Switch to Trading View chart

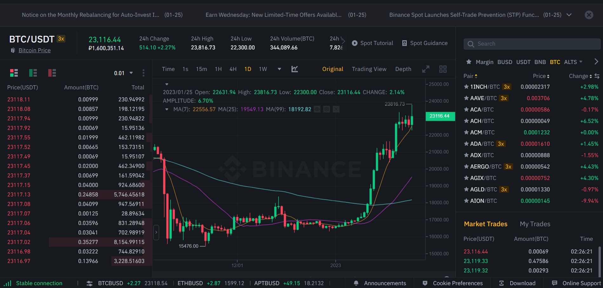369,69
